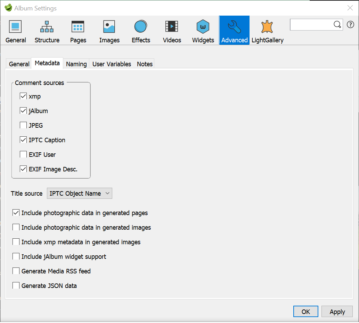Image resolution: width=359 pixels, height=323 pixels.
Task: Check Include jAlbum widget support
Action: click(16, 256)
